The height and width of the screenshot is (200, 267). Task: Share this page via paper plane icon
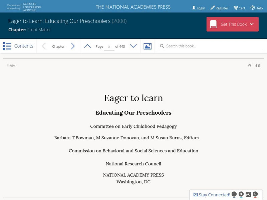(x=249, y=65)
